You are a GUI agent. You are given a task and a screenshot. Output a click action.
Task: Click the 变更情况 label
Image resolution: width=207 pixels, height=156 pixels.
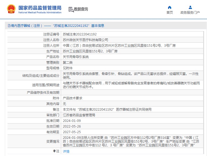coord(53,142)
